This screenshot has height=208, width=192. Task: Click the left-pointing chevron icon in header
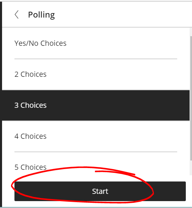pyautogui.click(x=17, y=14)
